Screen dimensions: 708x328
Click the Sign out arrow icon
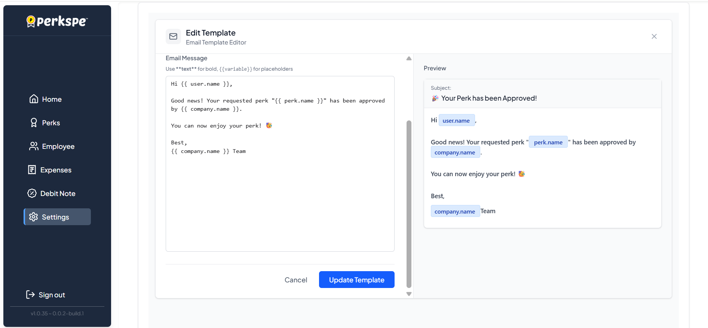point(30,295)
